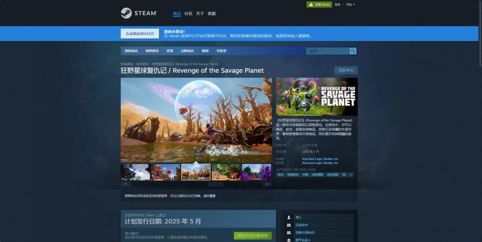Click the green 安装 Steam button

[319, 4]
